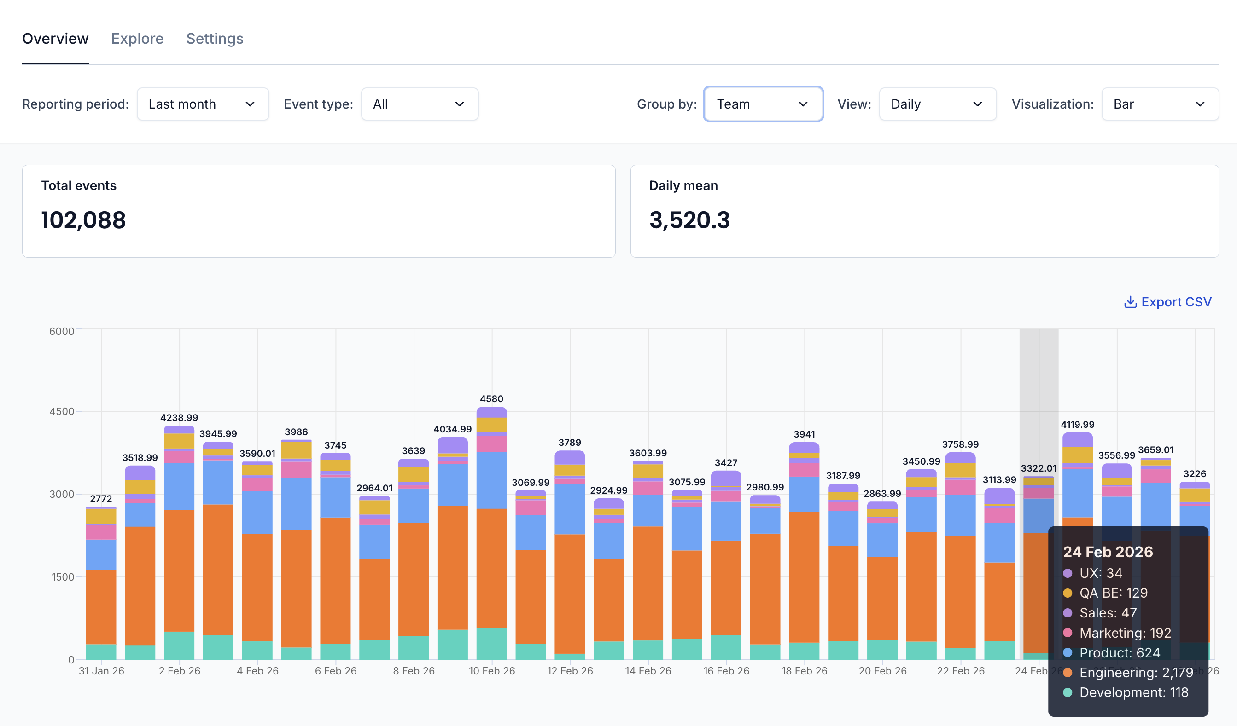Viewport: 1237px width, 726px height.
Task: Click the Total events card
Action: tap(319, 211)
